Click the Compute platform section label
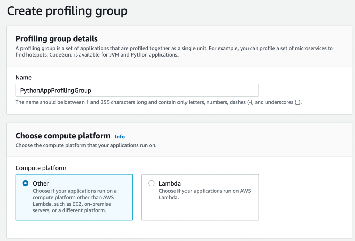355x241 pixels. point(41,168)
